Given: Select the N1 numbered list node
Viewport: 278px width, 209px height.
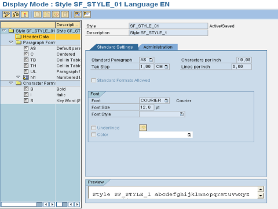Looking at the screenshot, I should [x=33, y=77].
